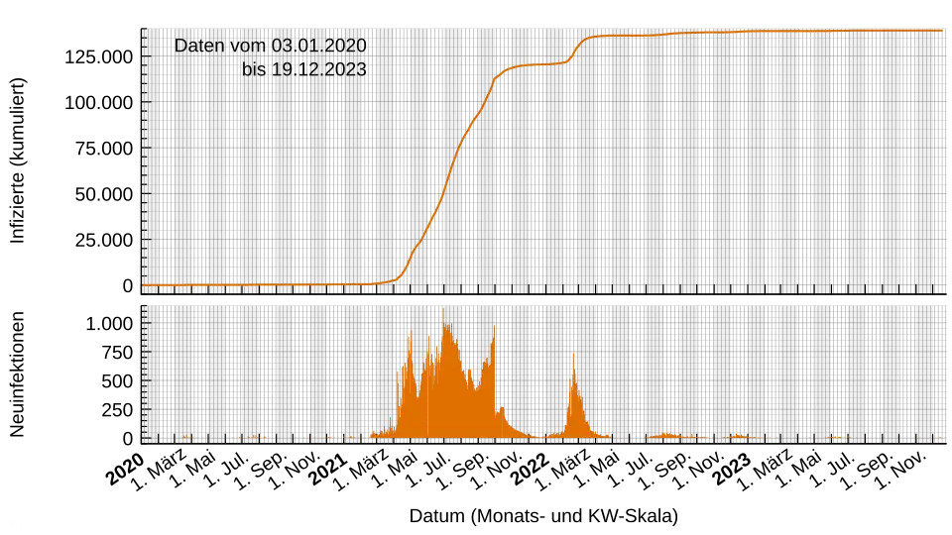
Task: Click the 75.000 y-axis tick label
Action: [x=104, y=149]
